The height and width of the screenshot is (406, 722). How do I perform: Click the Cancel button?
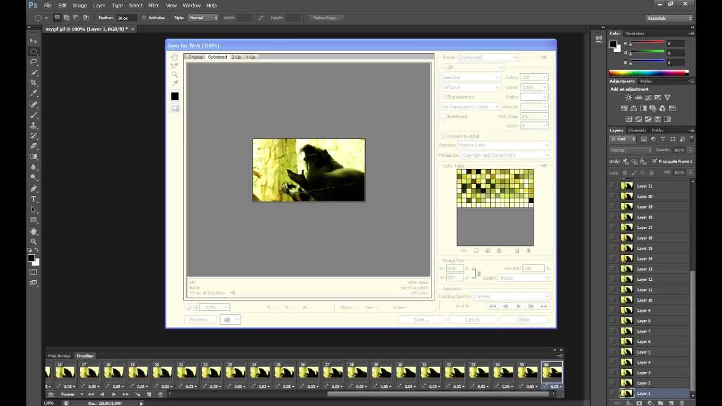click(472, 320)
